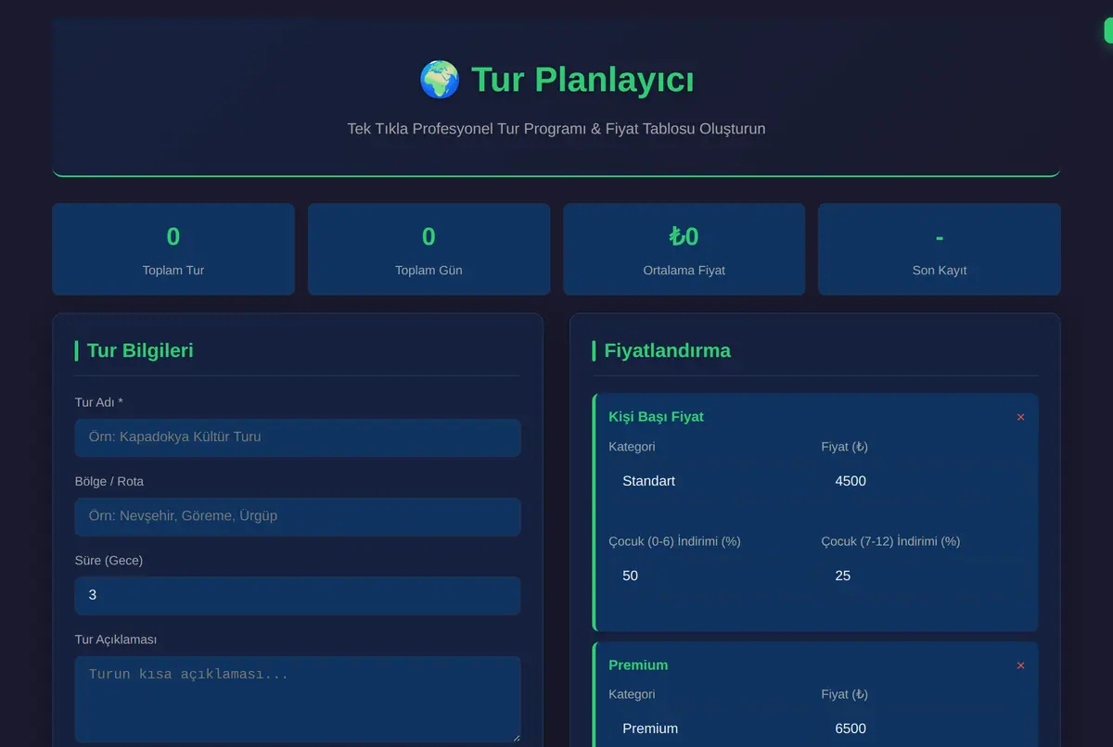Click the Çocuk (7-12) discount field showing 25

coord(922,576)
